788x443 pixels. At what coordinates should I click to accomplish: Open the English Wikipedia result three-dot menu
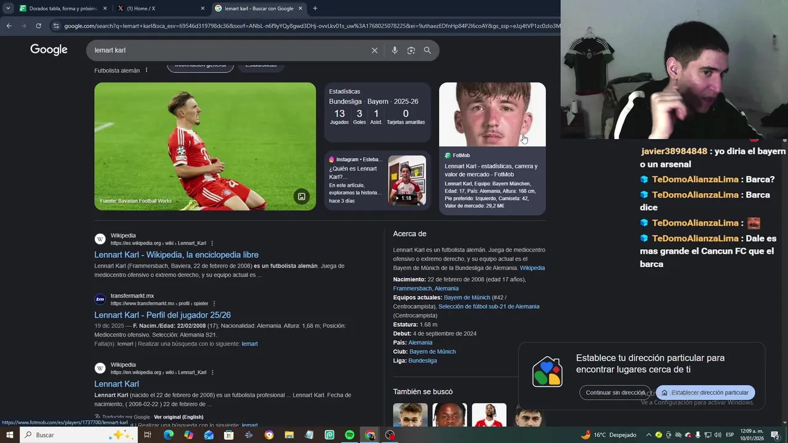coord(212,372)
